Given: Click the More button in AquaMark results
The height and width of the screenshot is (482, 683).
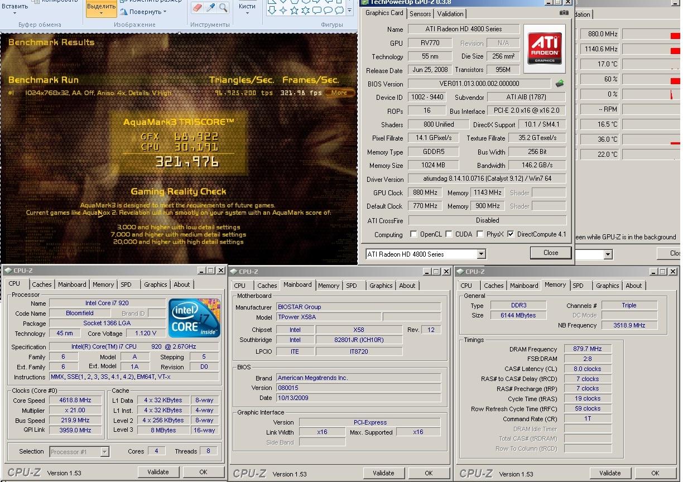Looking at the screenshot, I should tap(339, 93).
